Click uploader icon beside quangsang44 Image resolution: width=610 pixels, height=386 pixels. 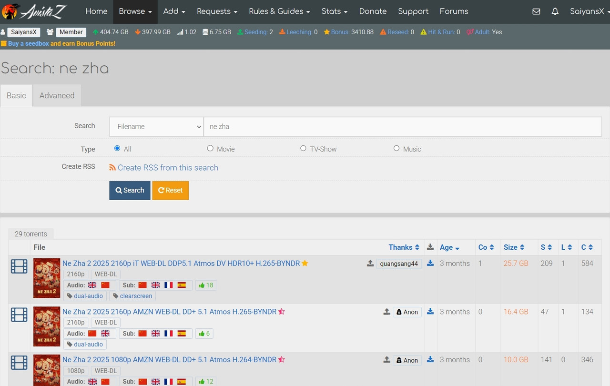(x=370, y=263)
